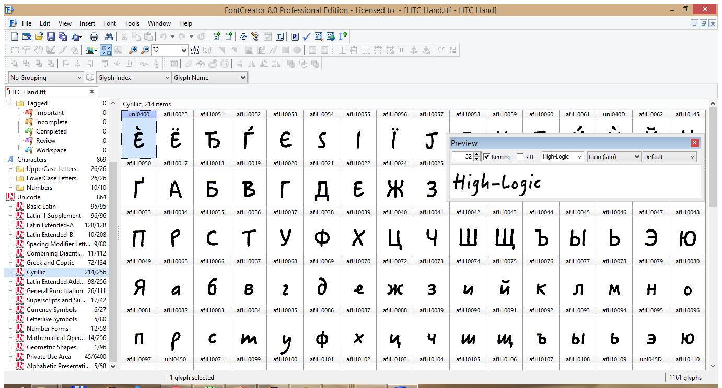Open Find with the binoculars icon
This screenshot has height=388, width=722.
[x=109, y=37]
